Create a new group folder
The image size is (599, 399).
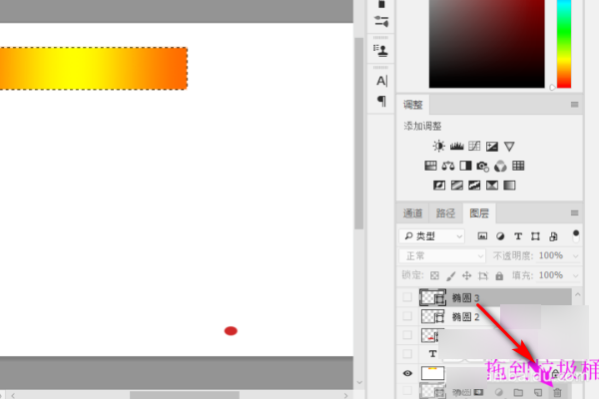(518, 392)
